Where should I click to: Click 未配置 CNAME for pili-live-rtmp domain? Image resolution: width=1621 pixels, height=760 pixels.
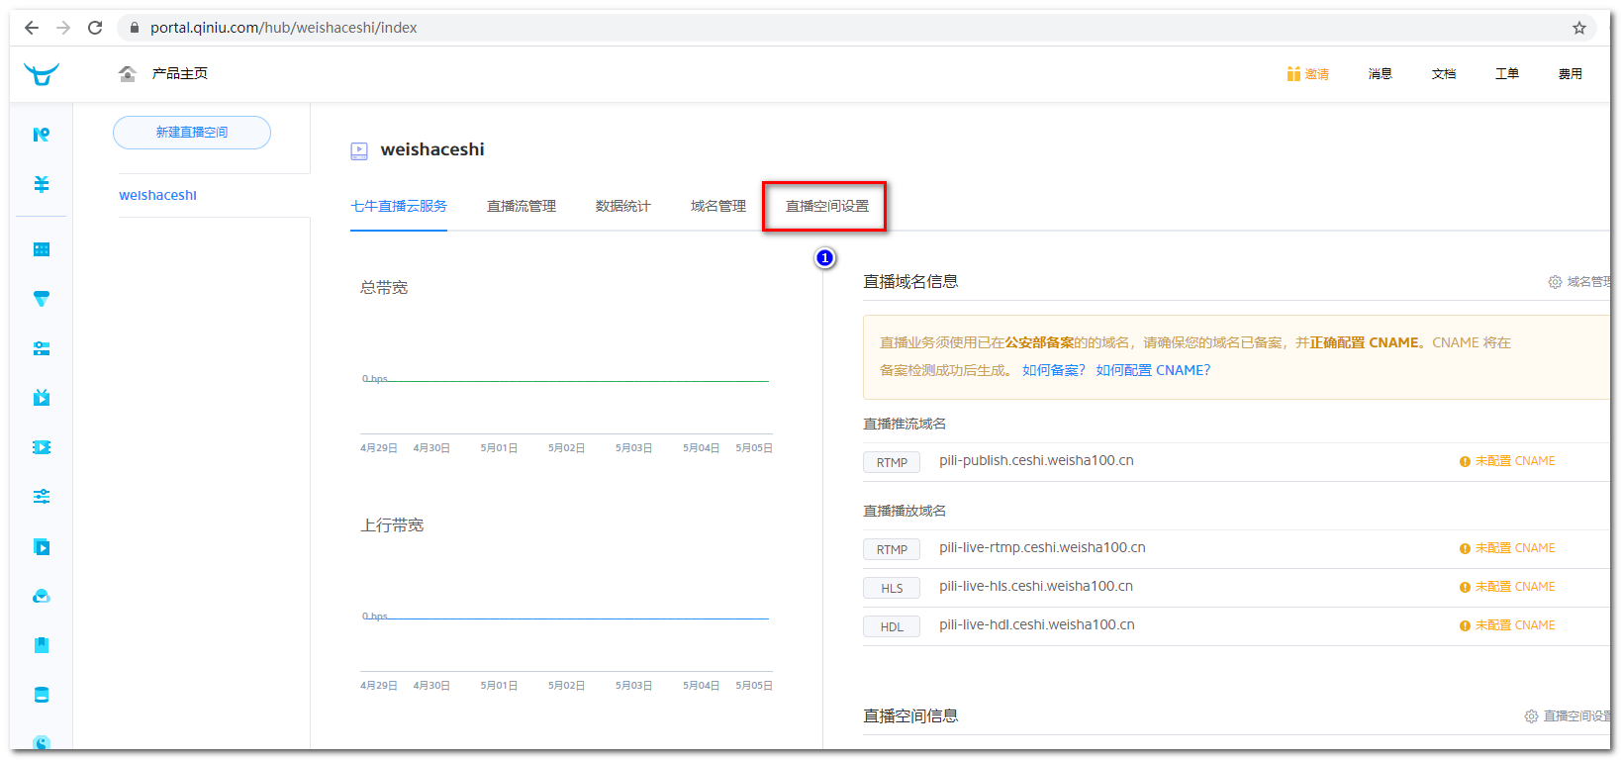click(1515, 548)
